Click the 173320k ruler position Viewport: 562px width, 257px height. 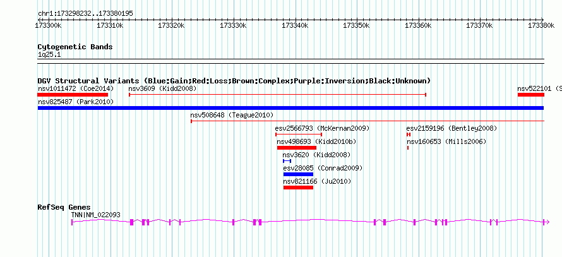coord(172,26)
